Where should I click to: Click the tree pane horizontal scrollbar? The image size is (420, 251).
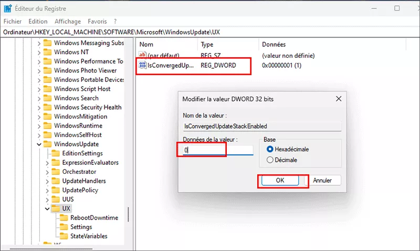point(51,249)
